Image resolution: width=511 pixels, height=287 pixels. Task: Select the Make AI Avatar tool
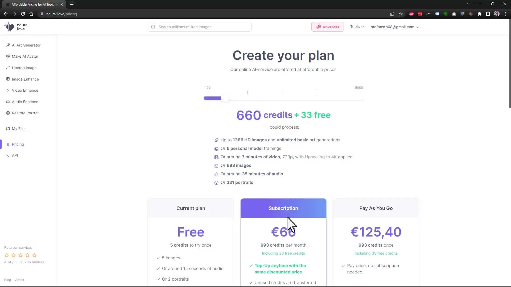(25, 56)
